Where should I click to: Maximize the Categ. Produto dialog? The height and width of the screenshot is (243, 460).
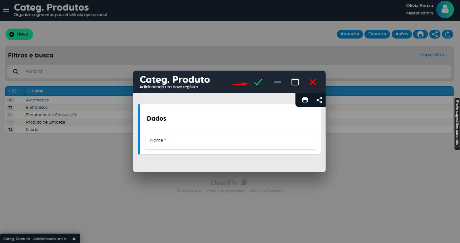pos(295,82)
